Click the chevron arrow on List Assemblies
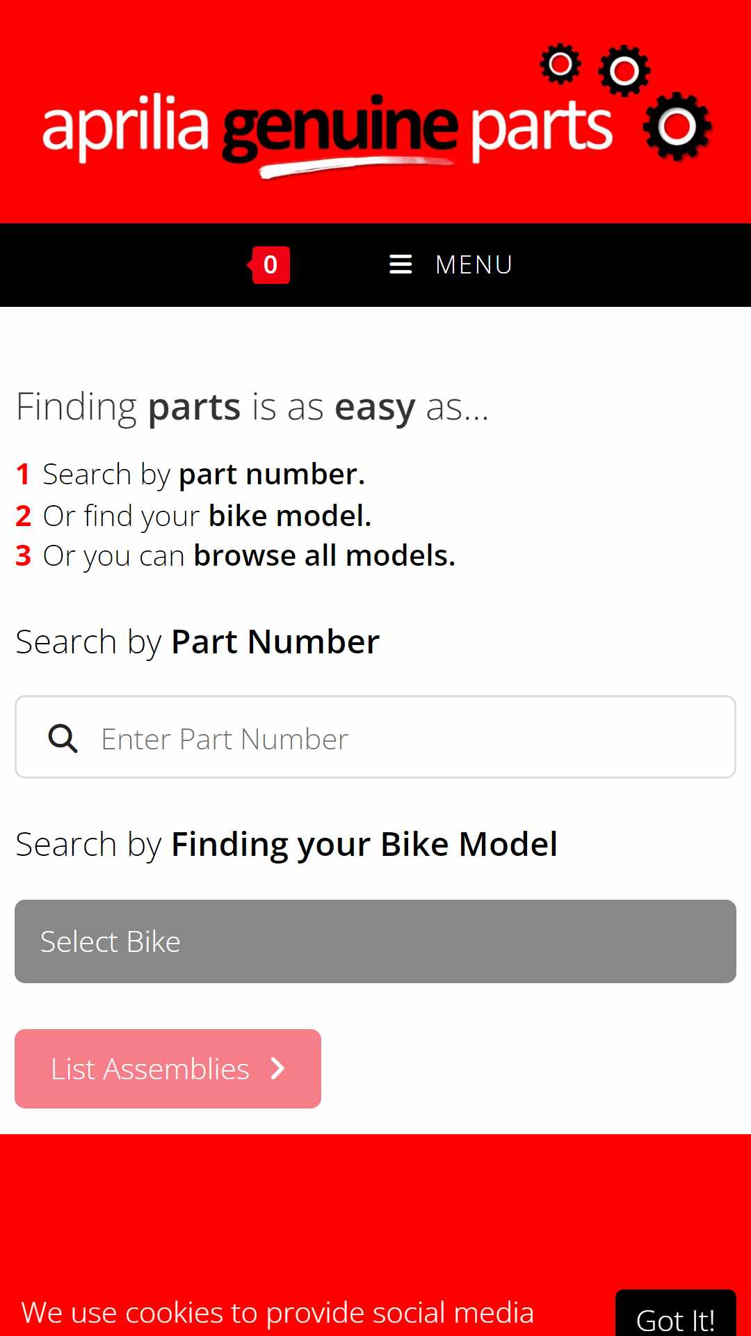The image size is (751, 1336). [x=277, y=1068]
